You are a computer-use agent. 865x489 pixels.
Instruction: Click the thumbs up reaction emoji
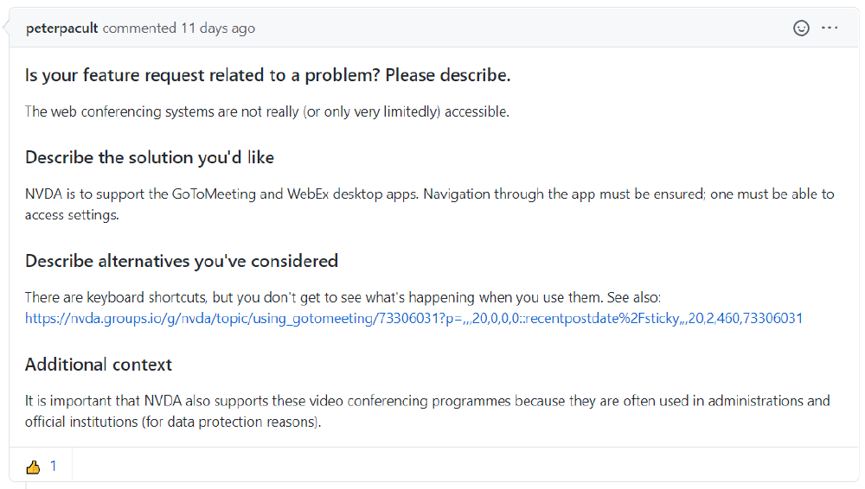pos(33,467)
